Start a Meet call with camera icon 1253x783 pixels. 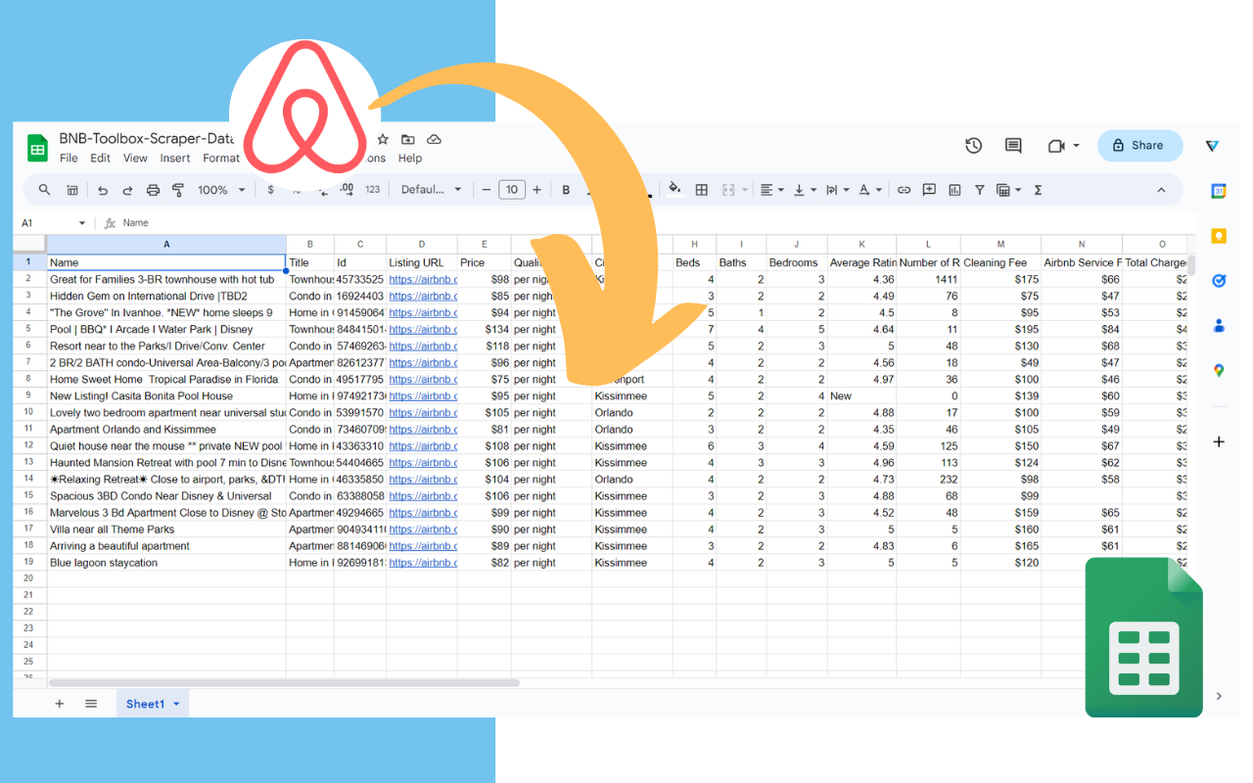pos(1056,146)
